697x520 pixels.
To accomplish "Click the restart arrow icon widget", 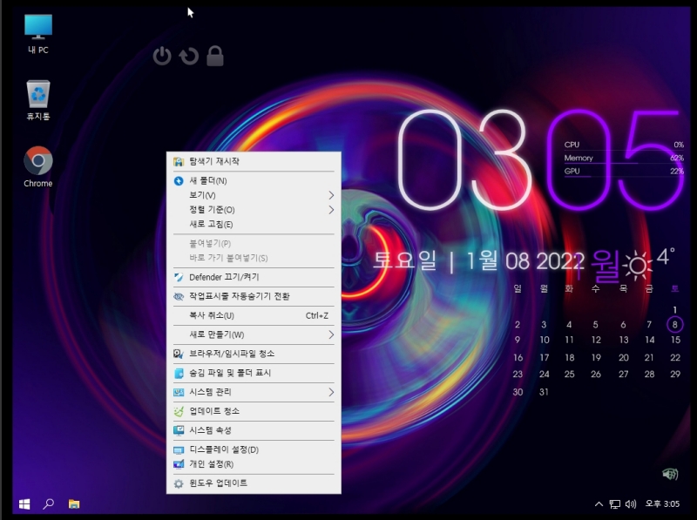I will point(189,55).
